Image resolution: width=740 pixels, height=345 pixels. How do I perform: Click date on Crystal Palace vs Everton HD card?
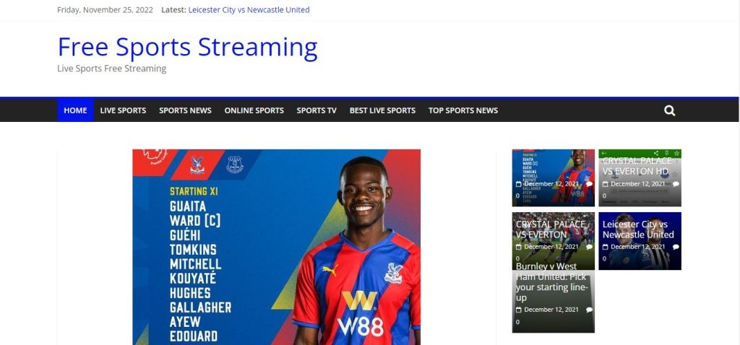637,184
